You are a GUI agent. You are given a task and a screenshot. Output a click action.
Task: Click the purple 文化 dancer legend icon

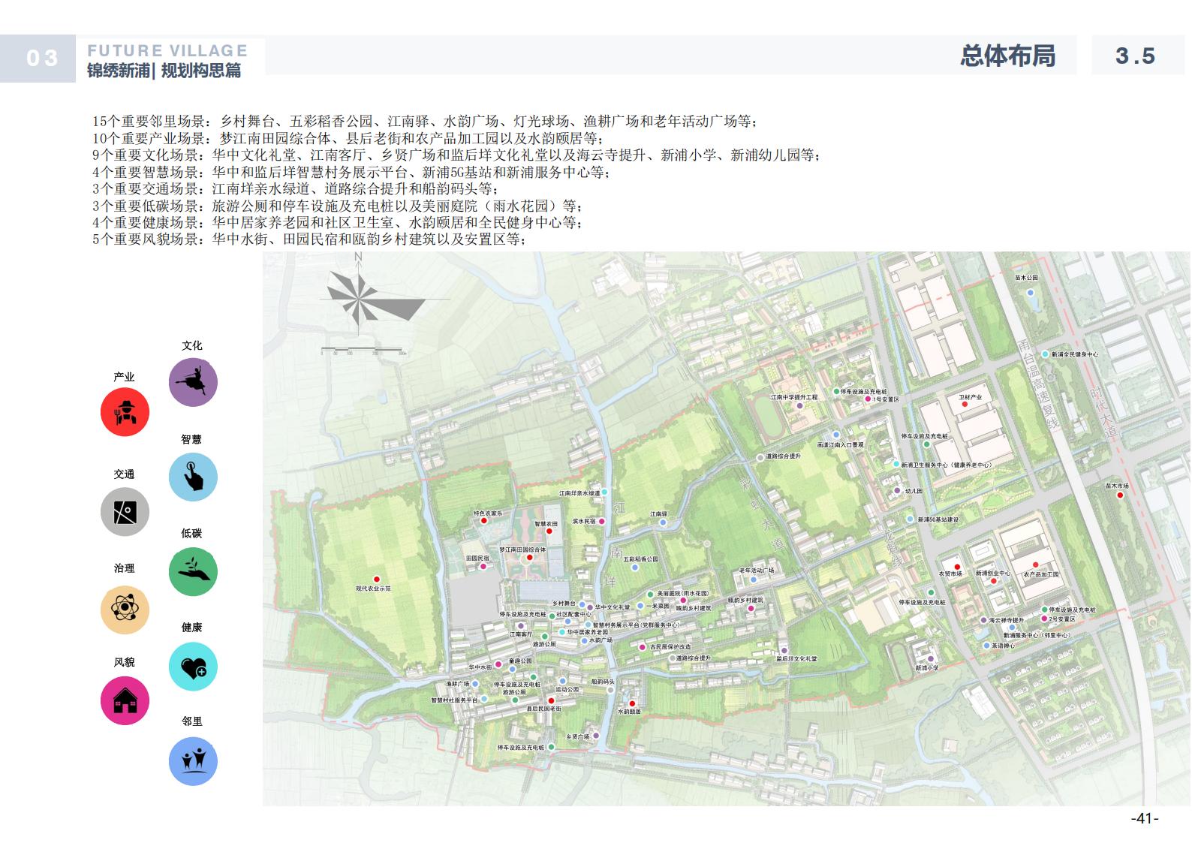pos(193,382)
